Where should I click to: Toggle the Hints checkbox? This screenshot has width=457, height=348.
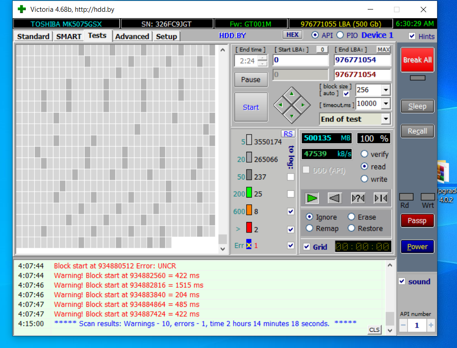pyautogui.click(x=412, y=36)
